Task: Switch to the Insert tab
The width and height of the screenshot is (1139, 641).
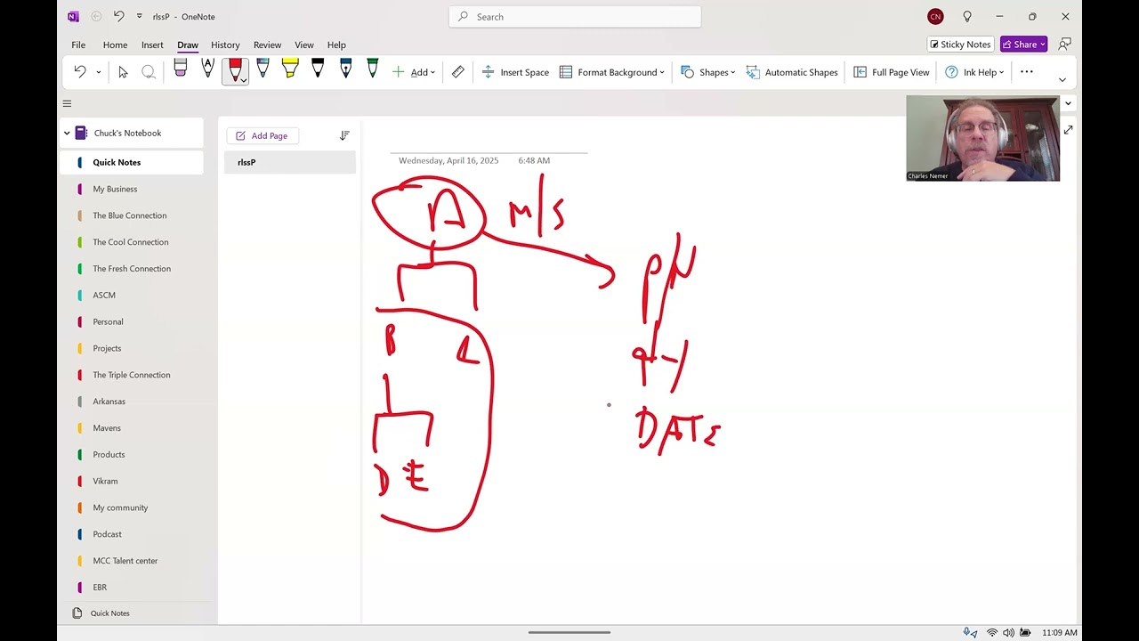Action: pyautogui.click(x=152, y=45)
